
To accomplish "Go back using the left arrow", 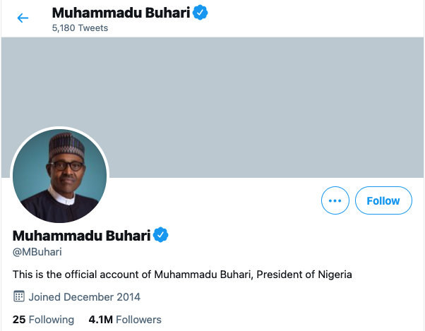I will [x=23, y=18].
